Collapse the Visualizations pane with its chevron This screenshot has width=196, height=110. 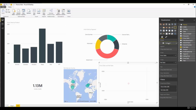point(175,20)
